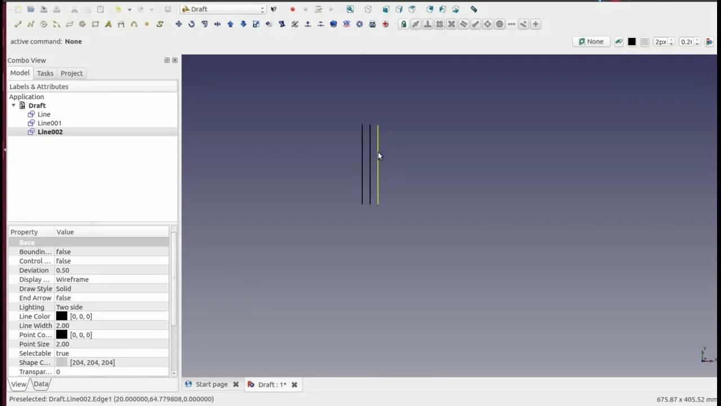
Task: Click the None working plane button
Action: (x=591, y=41)
